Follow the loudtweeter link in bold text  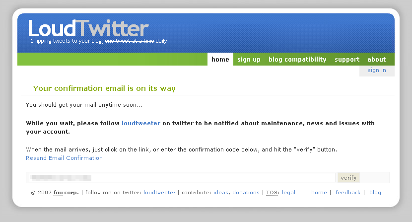point(141,123)
